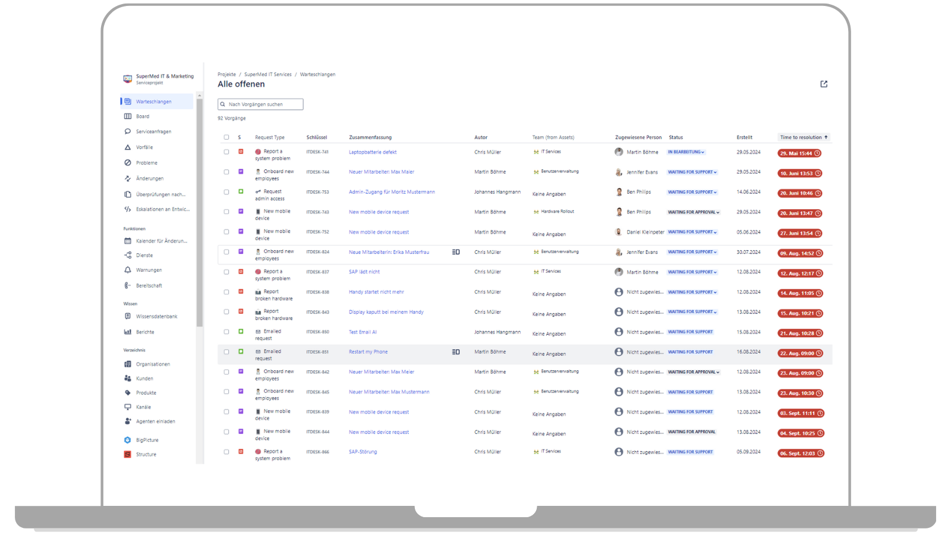Open the Kunden people icon
Screen dimensions: 951x535
coord(127,378)
